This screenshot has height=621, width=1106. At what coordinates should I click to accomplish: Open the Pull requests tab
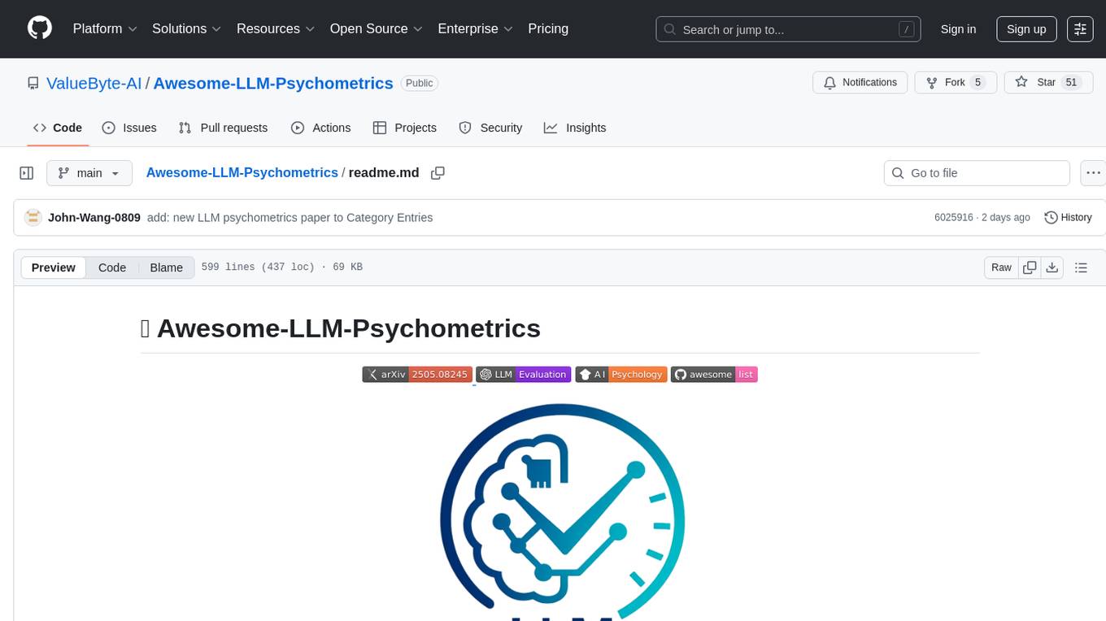click(223, 128)
